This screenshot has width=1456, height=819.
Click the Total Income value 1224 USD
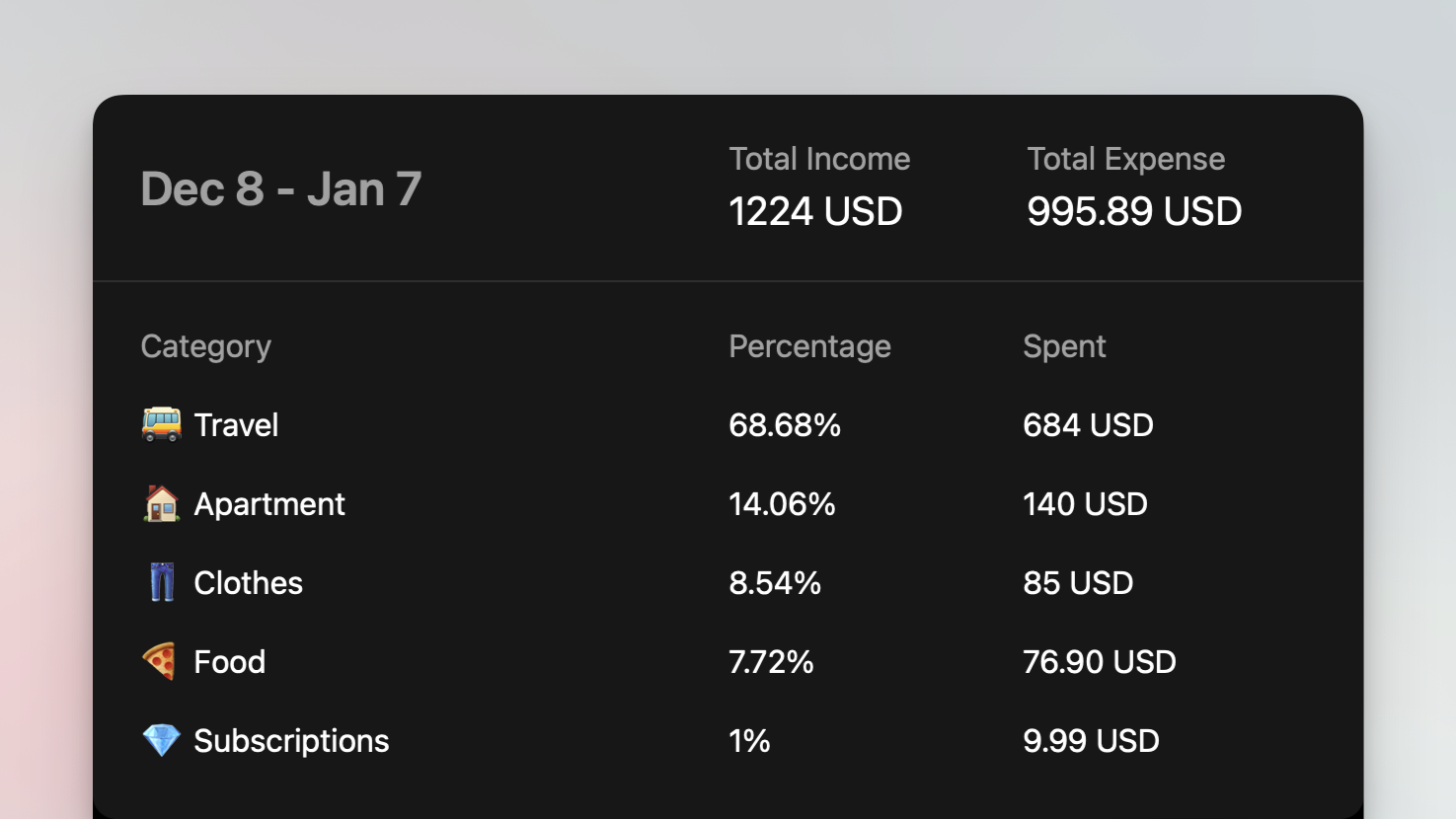tap(815, 211)
